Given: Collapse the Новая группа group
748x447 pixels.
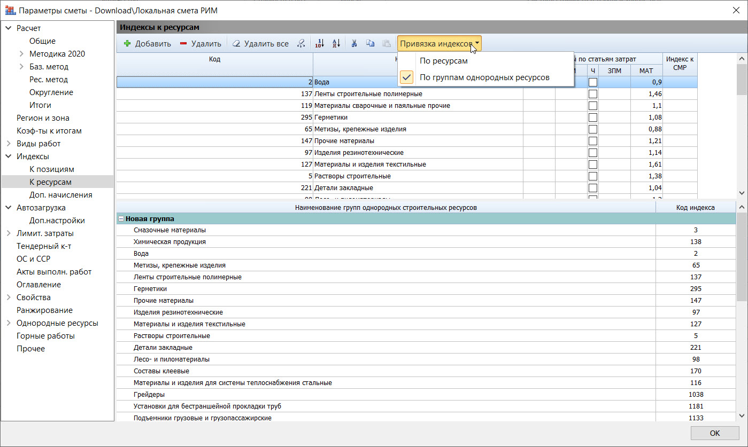Looking at the screenshot, I should [x=121, y=219].
